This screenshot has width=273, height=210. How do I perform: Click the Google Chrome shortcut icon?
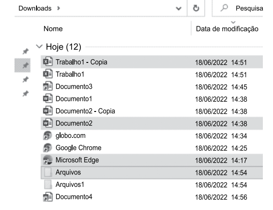(48, 148)
